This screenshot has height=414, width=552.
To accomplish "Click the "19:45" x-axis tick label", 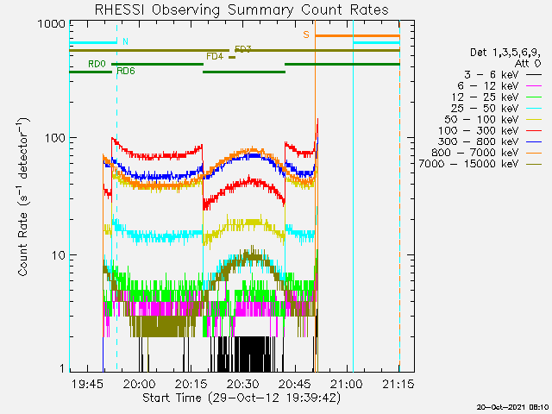I will pos(88,384).
